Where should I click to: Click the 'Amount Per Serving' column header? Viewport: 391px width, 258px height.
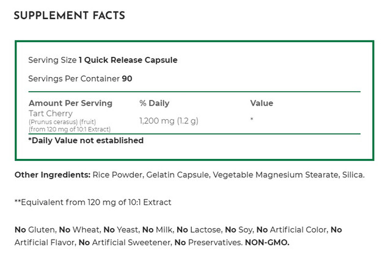(70, 103)
